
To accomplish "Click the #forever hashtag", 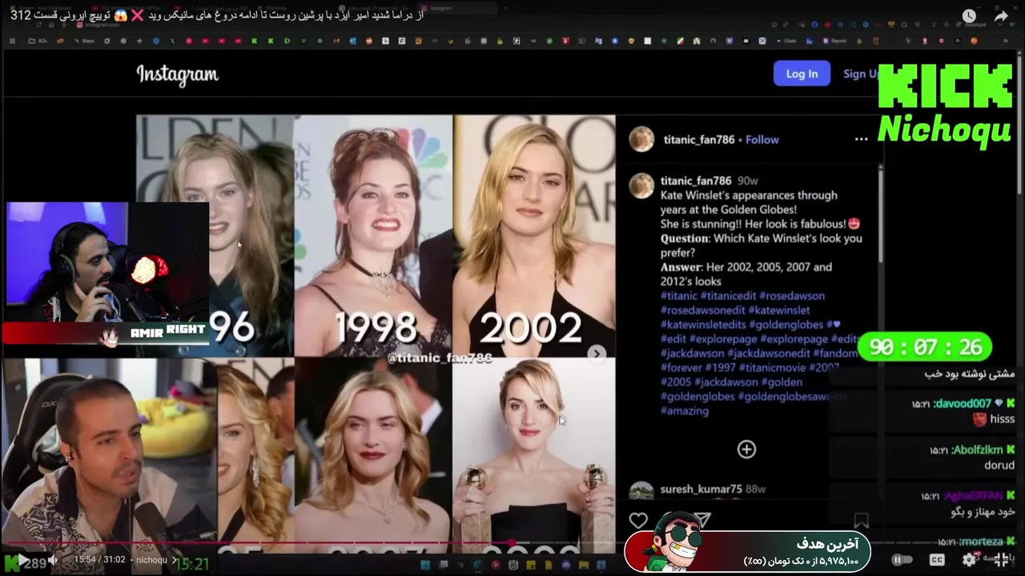I will (681, 368).
